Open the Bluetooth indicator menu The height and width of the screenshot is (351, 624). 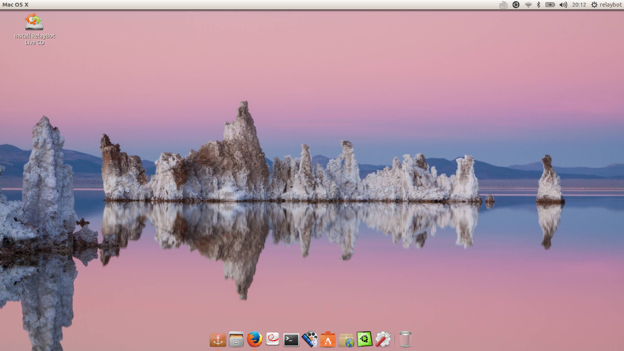(x=539, y=5)
